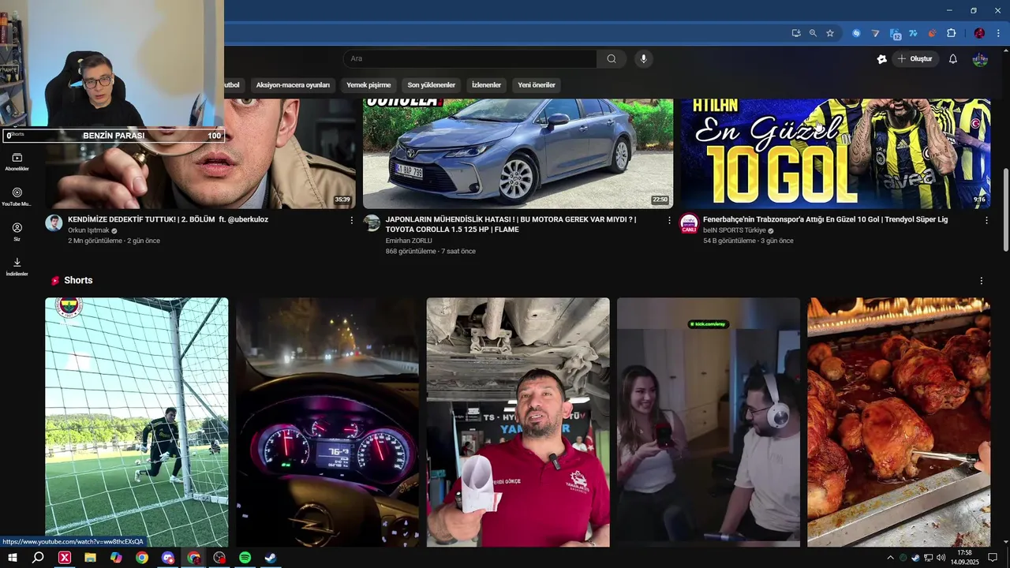Open options menu for Fenerbahçe video
The image size is (1010, 568).
(x=986, y=220)
